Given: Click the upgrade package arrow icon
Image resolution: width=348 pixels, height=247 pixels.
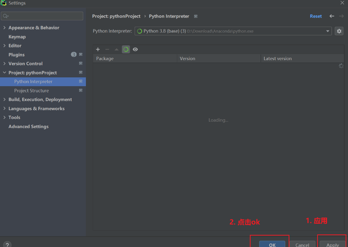Looking at the screenshot, I should pyautogui.click(x=116, y=49).
